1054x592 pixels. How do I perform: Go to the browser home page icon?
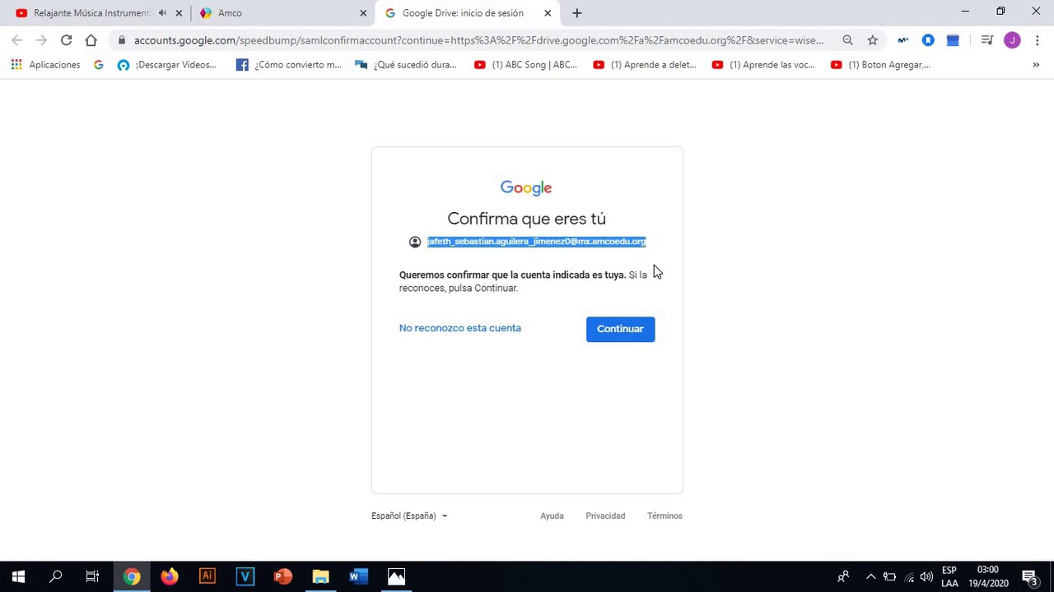(x=91, y=39)
